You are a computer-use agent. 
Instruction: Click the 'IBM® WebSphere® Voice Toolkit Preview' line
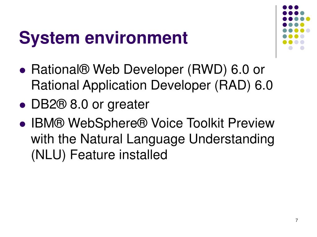point(153,123)
